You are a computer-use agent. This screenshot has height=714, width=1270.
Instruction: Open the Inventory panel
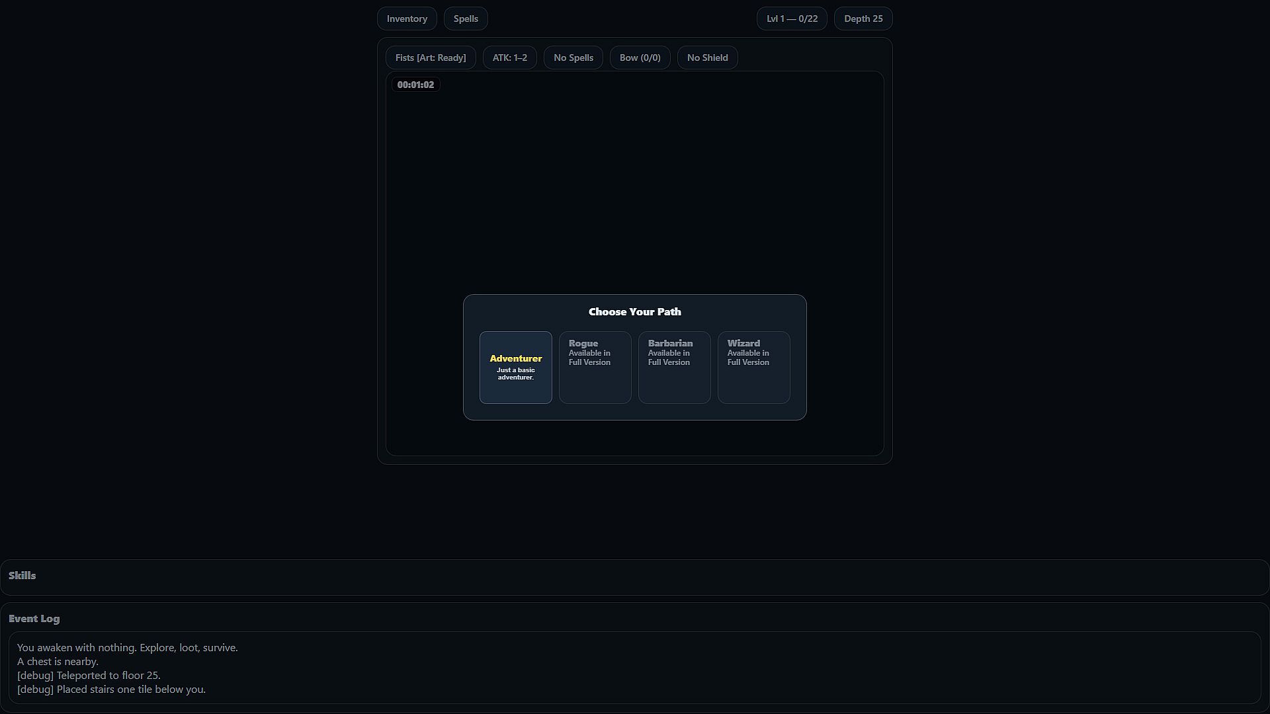tap(407, 19)
